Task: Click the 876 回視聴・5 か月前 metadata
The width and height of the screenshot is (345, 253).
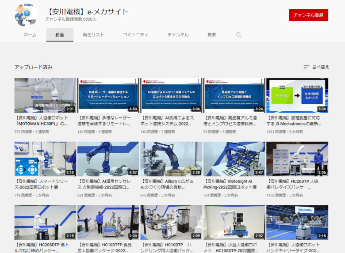Action: (x=157, y=195)
